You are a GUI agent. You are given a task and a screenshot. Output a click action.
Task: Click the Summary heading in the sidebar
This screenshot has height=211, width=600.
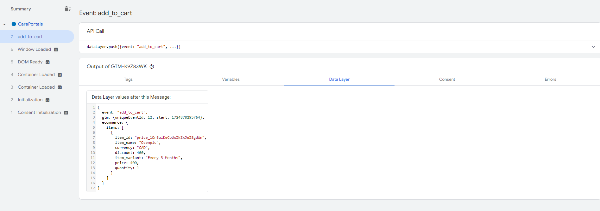pyautogui.click(x=21, y=9)
